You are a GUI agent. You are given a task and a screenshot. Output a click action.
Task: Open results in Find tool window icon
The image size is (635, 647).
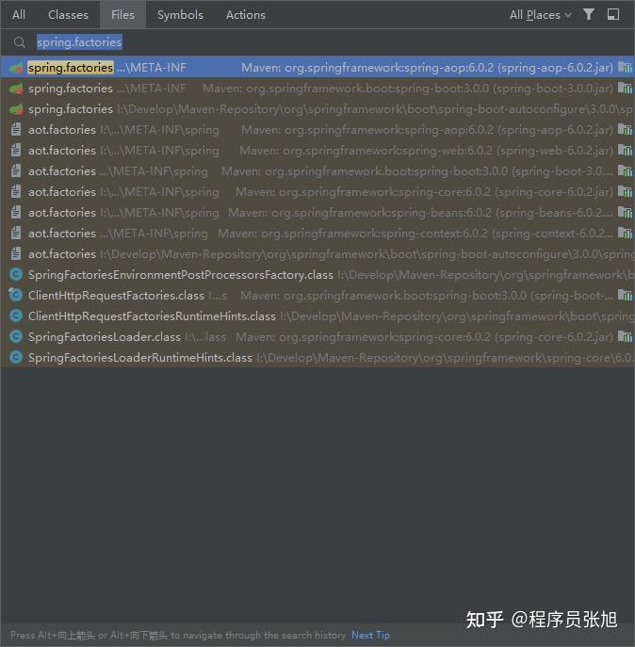(613, 14)
